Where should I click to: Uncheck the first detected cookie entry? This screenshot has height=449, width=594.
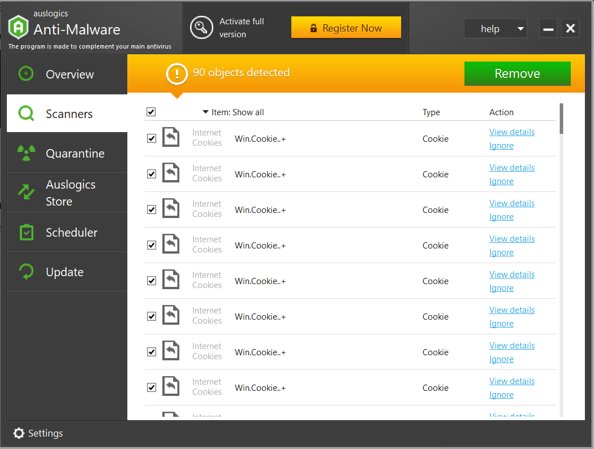point(151,138)
